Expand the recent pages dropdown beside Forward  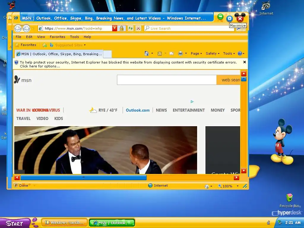(x=33, y=28)
